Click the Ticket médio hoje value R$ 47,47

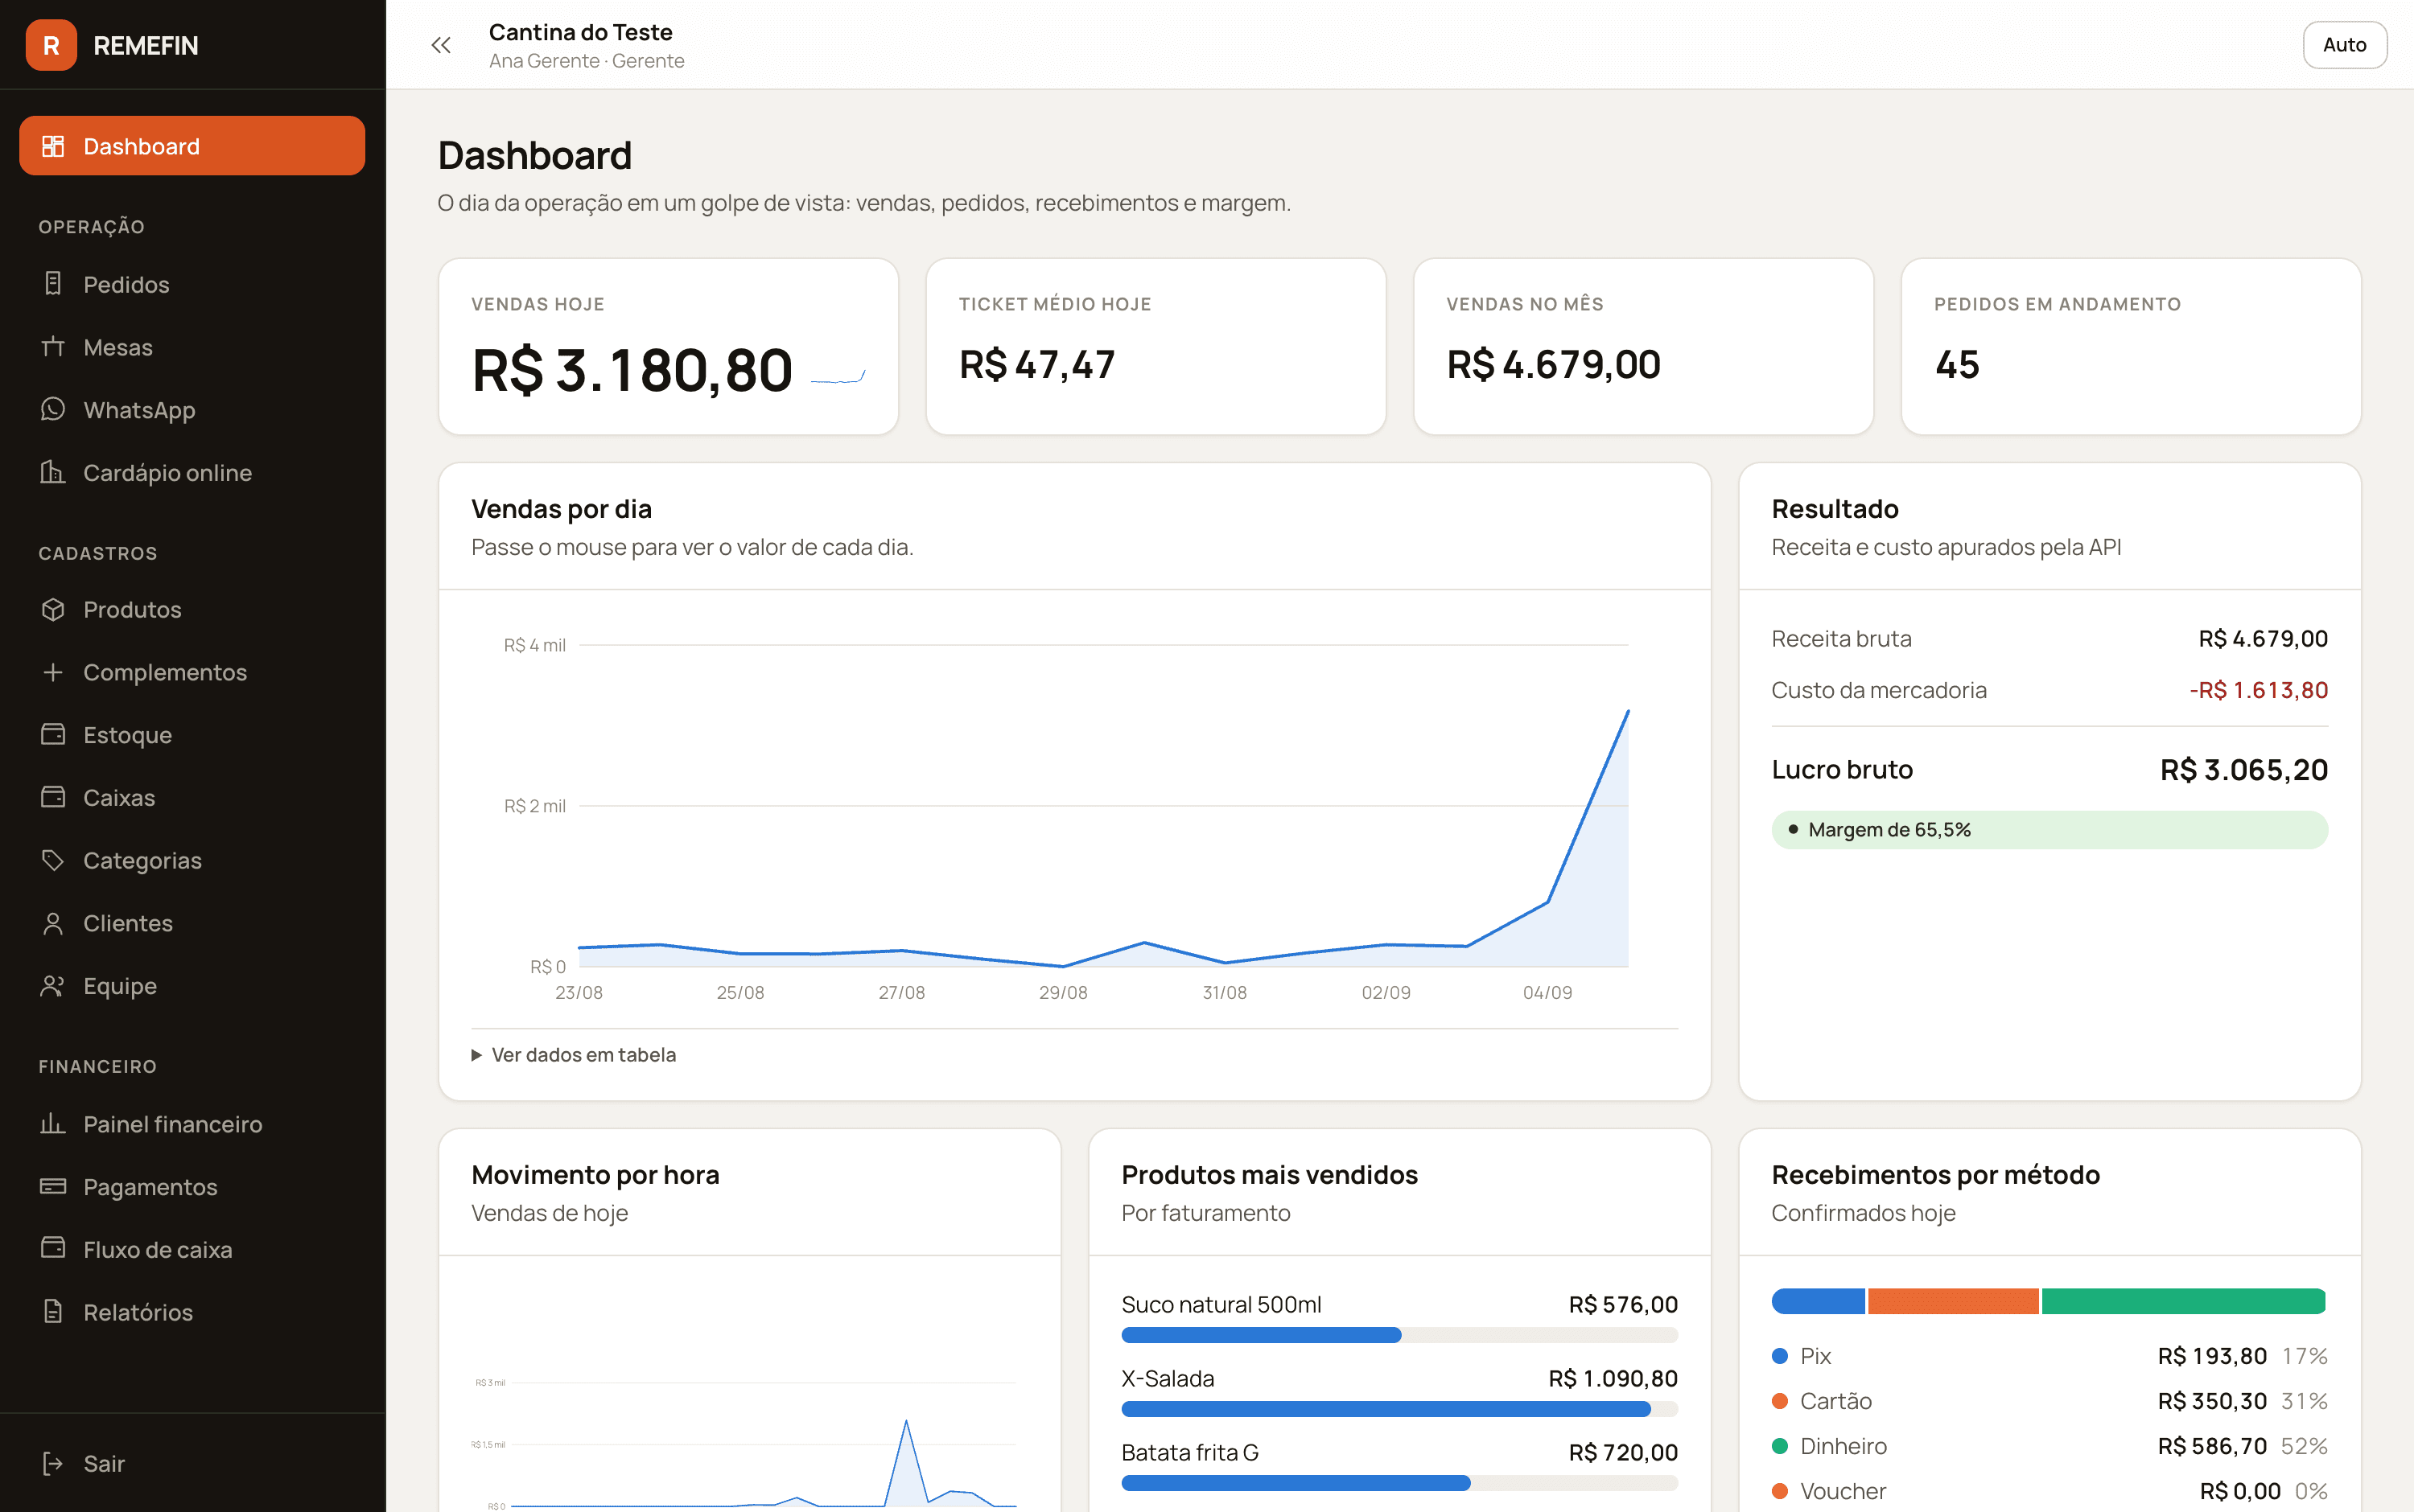[1036, 365]
